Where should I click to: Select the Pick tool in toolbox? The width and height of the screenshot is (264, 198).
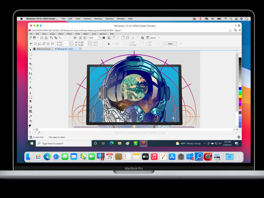tap(30, 50)
